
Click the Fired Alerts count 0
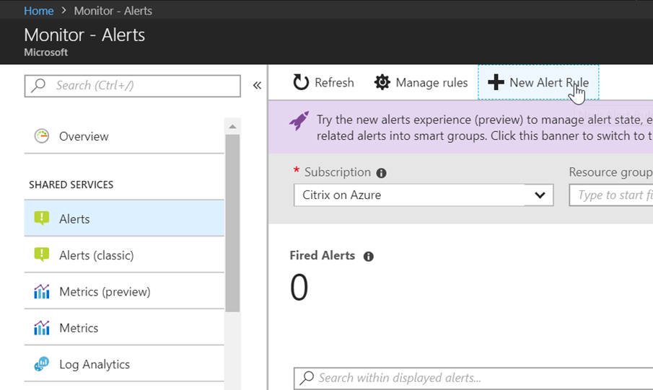tap(299, 288)
